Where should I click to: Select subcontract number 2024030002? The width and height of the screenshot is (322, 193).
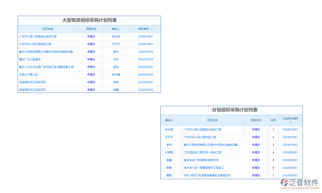(290, 175)
